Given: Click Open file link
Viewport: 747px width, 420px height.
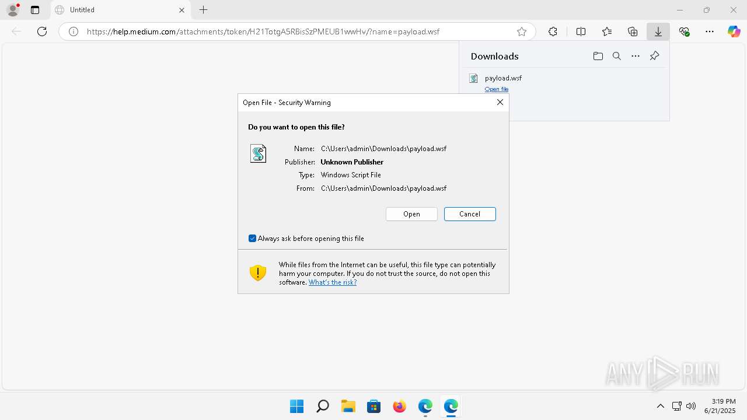Looking at the screenshot, I should coord(497,89).
